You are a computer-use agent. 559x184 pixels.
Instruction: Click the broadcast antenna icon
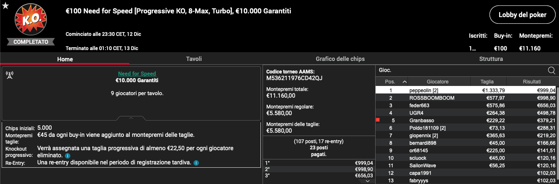[x=10, y=75]
